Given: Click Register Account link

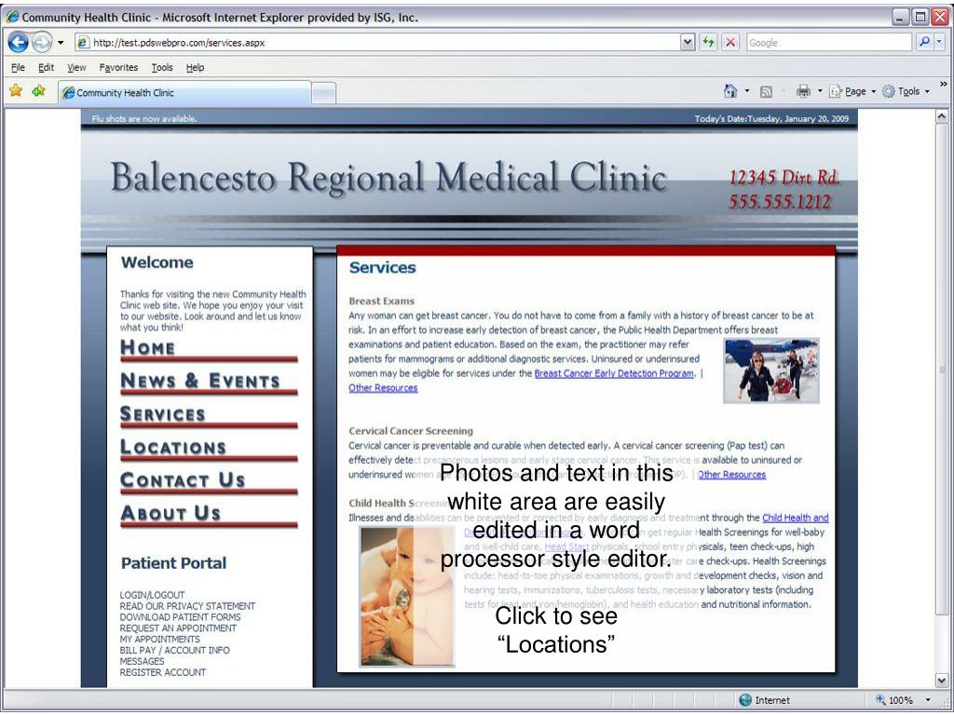Looking at the screenshot, I should [x=162, y=672].
